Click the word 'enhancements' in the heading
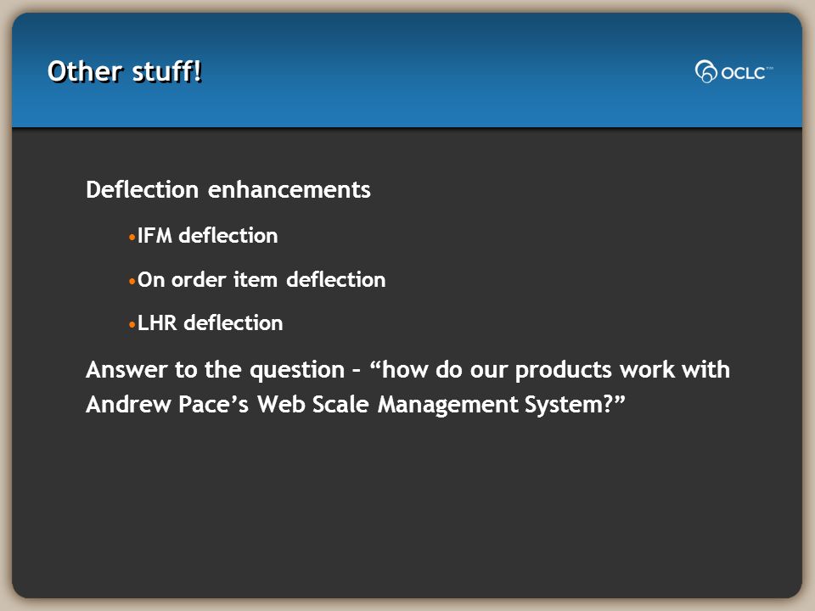The image size is (815, 611). coord(289,189)
